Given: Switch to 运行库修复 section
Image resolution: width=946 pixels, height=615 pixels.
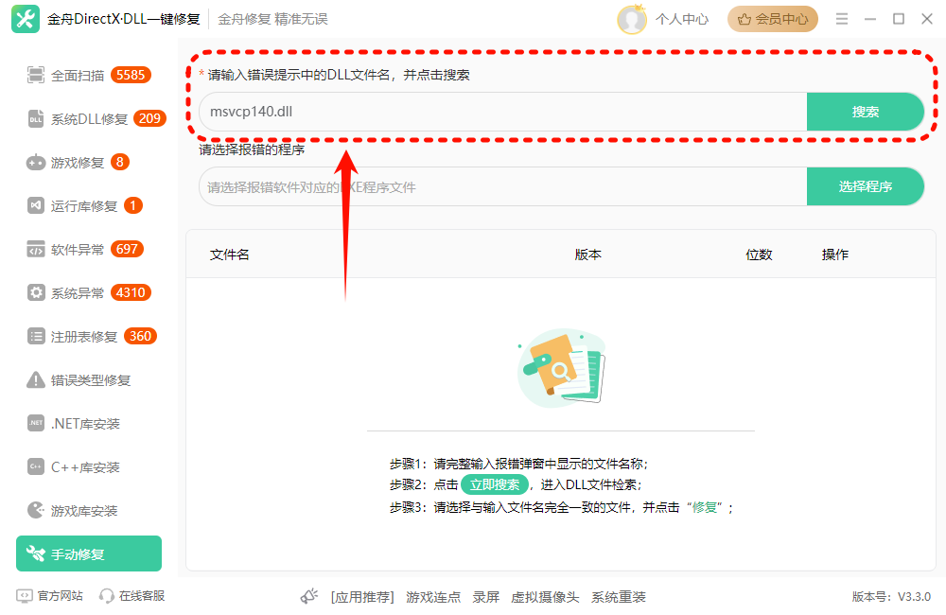Looking at the screenshot, I should pyautogui.click(x=89, y=206).
